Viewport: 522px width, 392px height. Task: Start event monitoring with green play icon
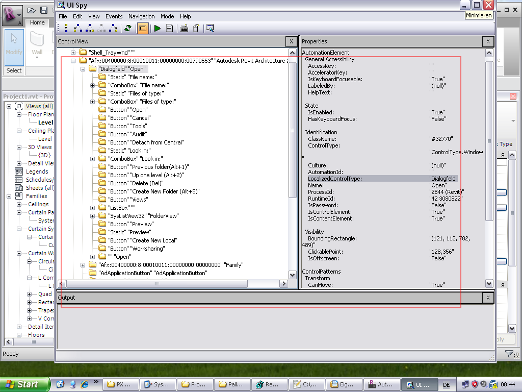156,28
